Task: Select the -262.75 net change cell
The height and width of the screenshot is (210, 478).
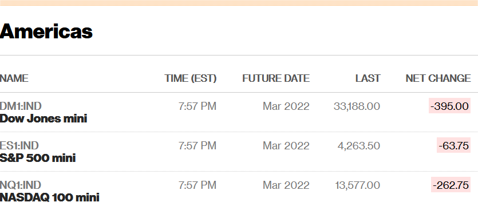Action: pyautogui.click(x=451, y=185)
